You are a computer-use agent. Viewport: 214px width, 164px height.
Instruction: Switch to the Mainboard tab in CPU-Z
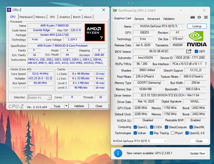[x=26, y=17]
